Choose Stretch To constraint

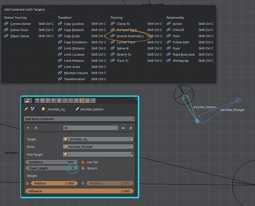coord(136,54)
